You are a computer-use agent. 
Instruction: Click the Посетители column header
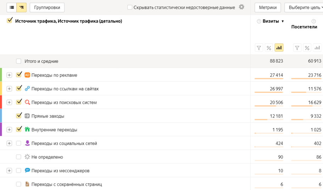304,27
